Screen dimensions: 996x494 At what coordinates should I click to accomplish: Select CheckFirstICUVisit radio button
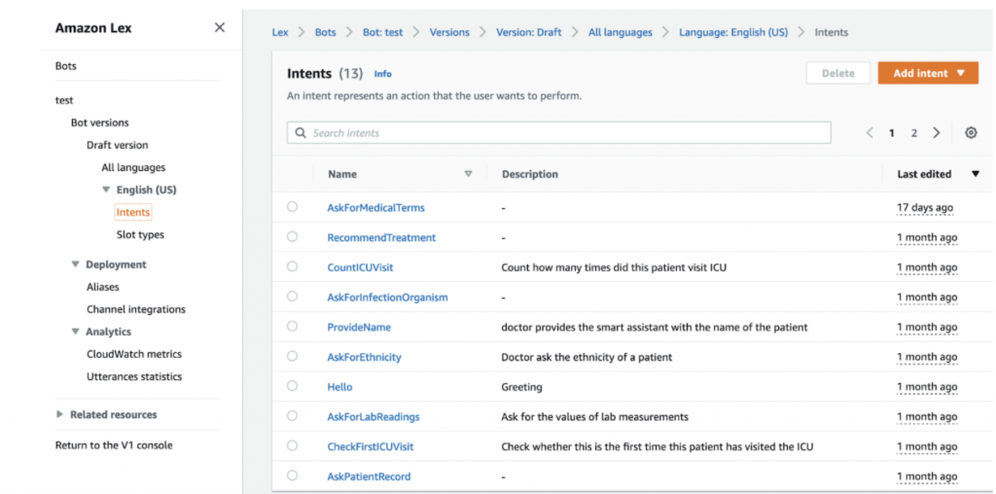(292, 445)
